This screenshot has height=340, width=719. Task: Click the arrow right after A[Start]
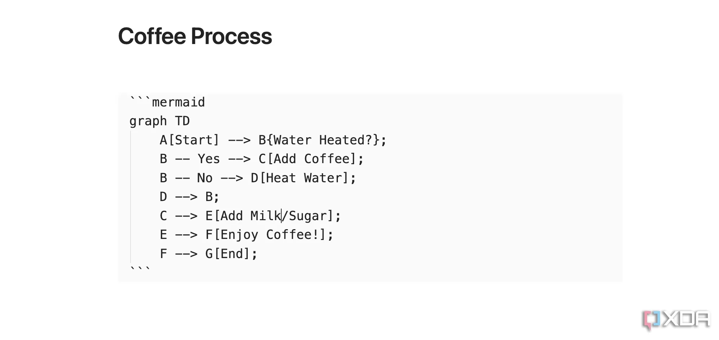click(239, 140)
